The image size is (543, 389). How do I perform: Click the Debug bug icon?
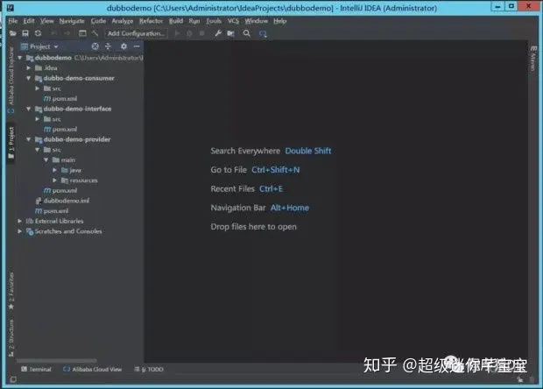[189, 33]
